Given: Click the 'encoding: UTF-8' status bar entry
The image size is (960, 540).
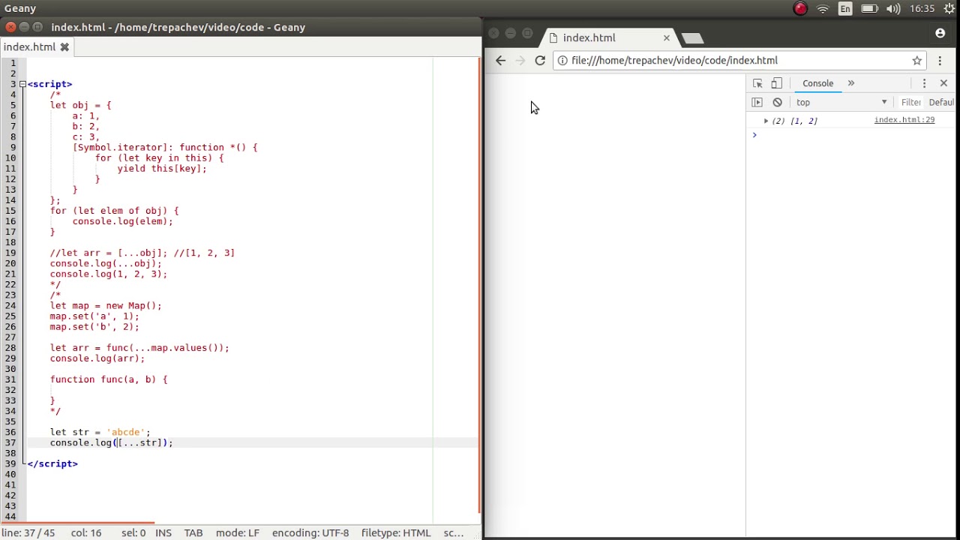Looking at the screenshot, I should pos(310,533).
